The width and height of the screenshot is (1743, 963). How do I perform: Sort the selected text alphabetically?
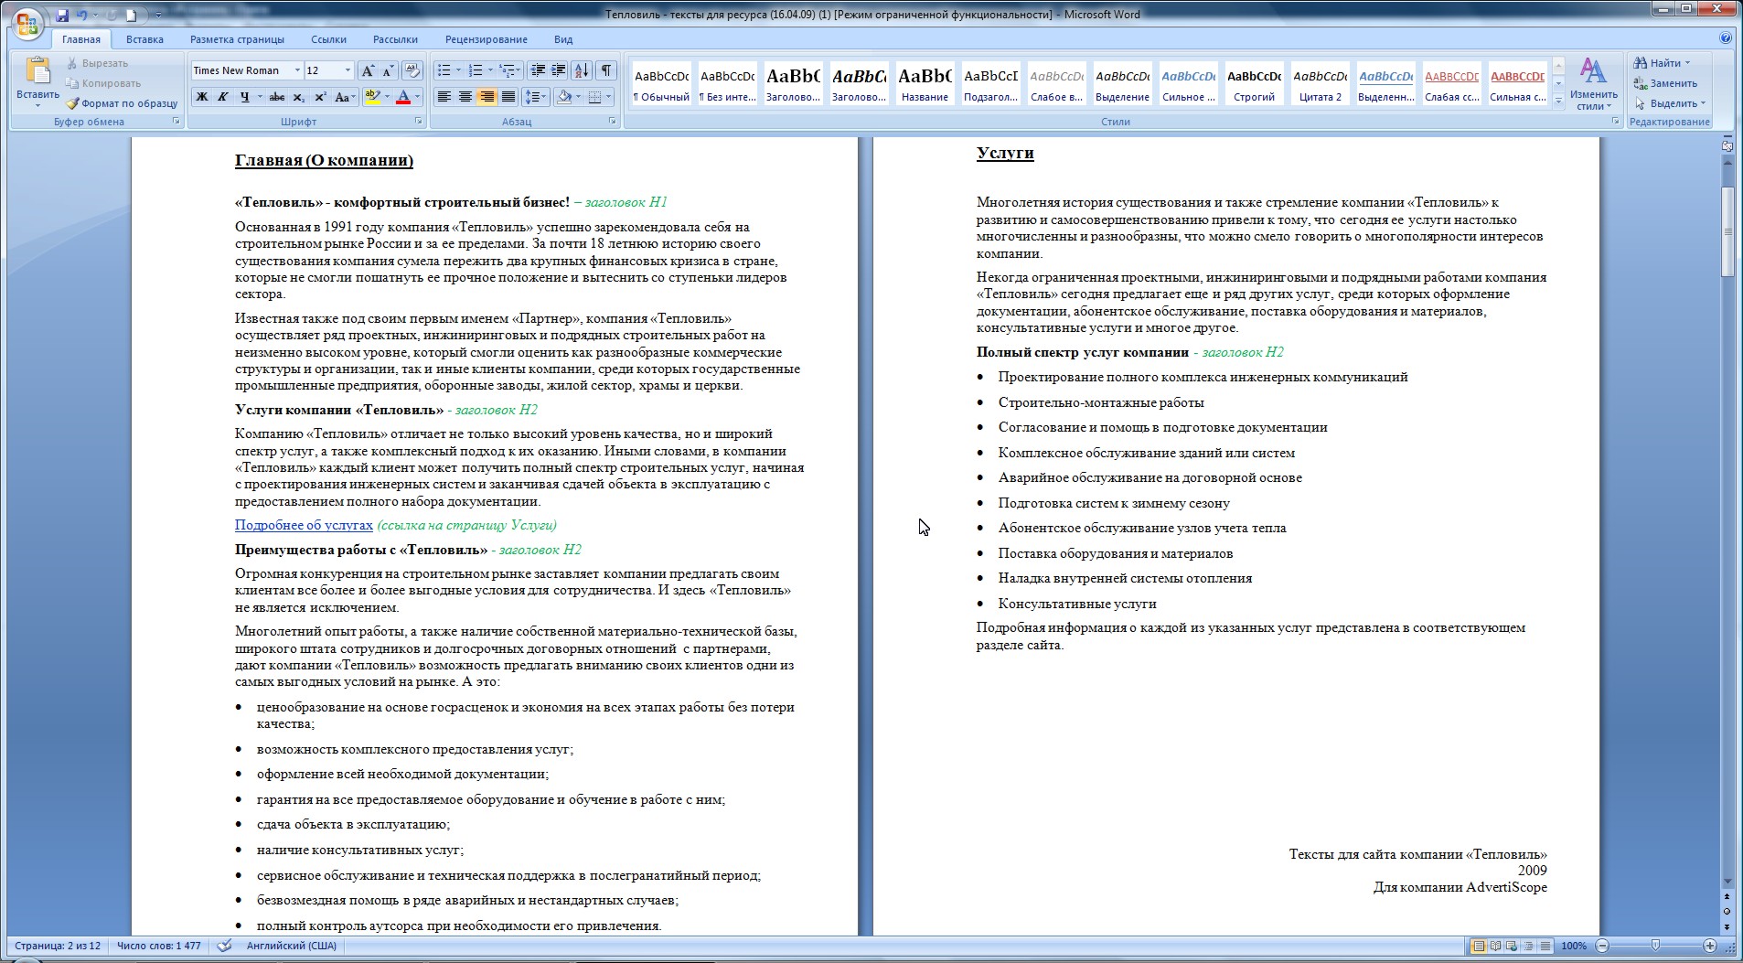coord(583,70)
